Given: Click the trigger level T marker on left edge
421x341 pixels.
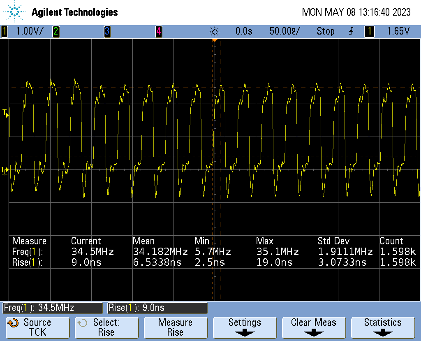Looking at the screenshot, I should pyautogui.click(x=5, y=113).
